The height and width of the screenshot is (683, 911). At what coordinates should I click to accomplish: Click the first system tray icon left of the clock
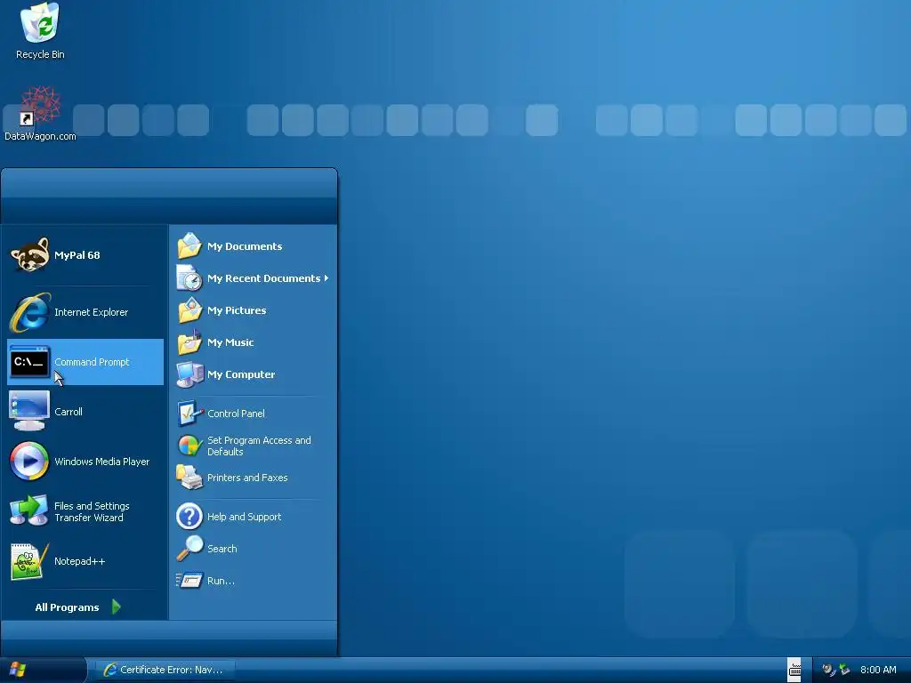click(x=828, y=670)
